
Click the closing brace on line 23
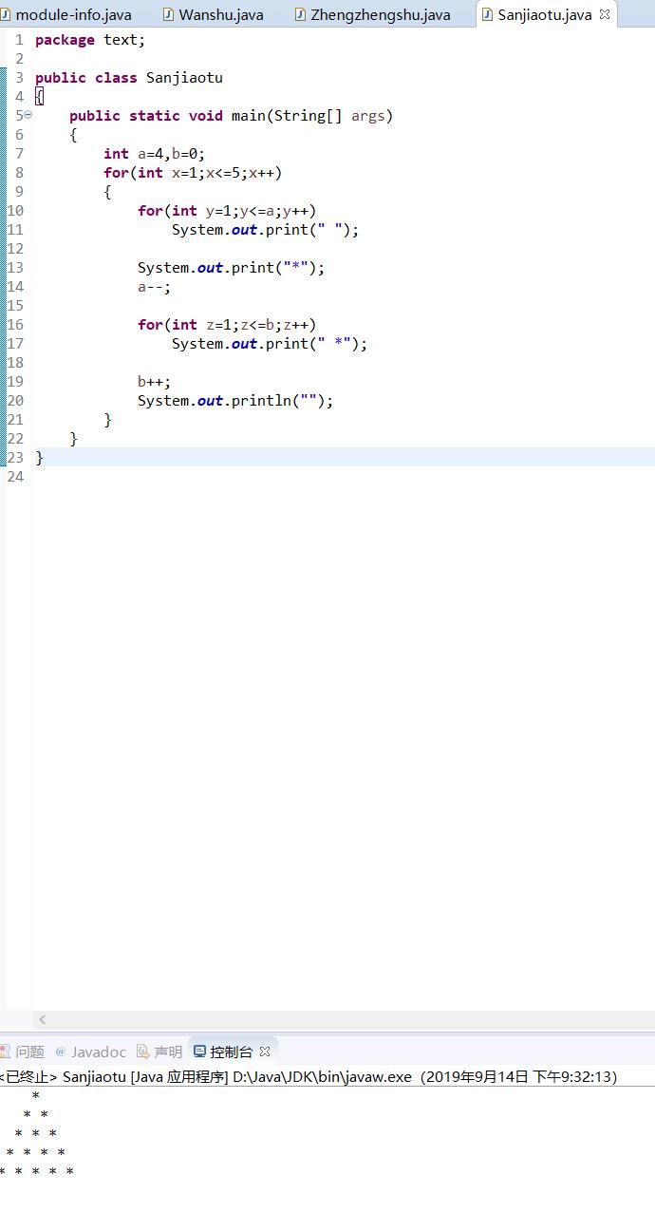tap(39, 458)
